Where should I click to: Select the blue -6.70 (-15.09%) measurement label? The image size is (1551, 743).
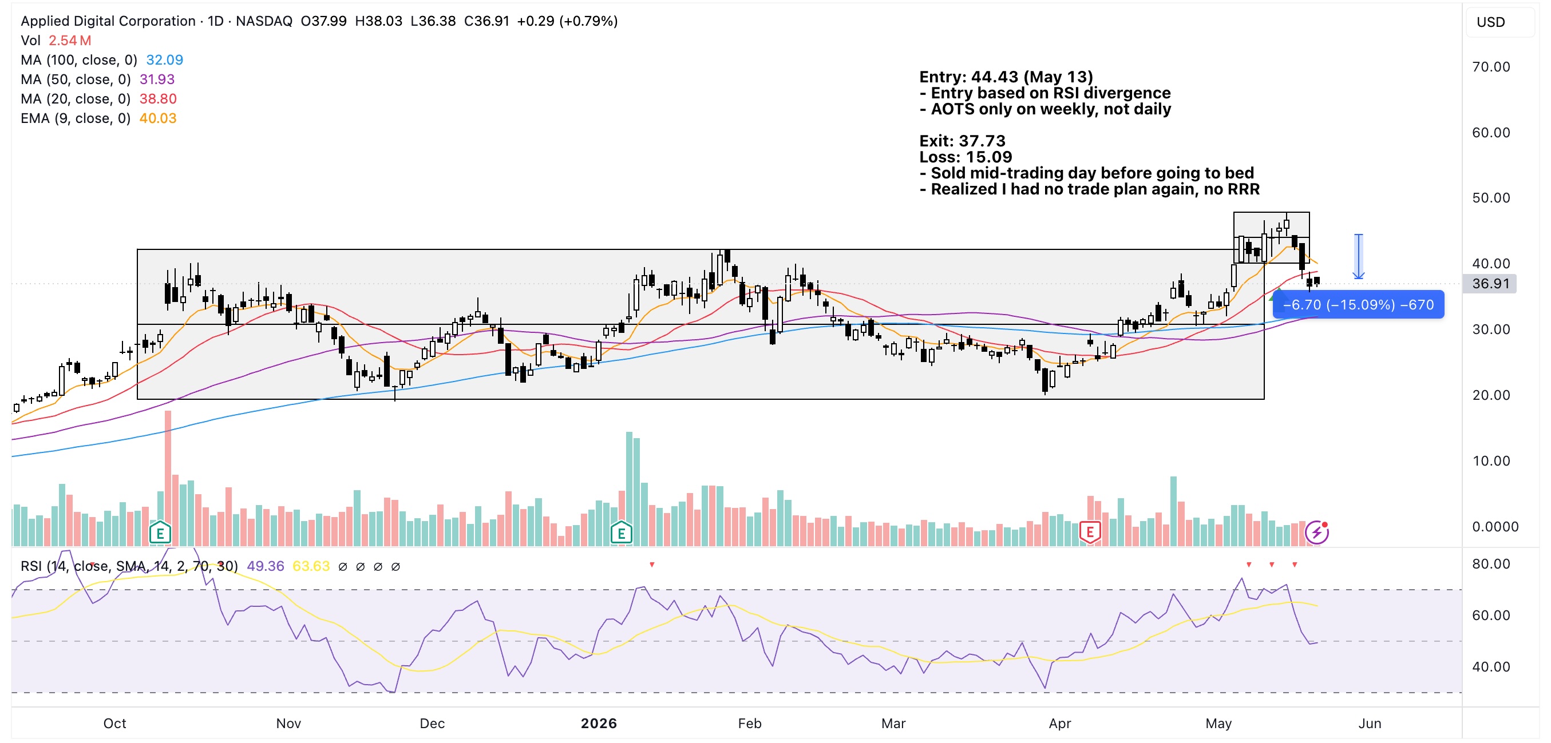click(x=1358, y=304)
